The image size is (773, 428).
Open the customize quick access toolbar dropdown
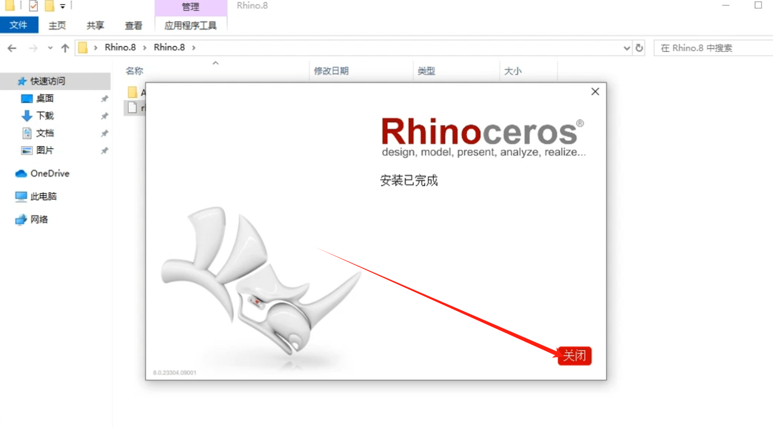(63, 7)
